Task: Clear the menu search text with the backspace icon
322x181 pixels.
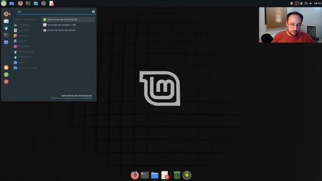Action: pos(93,12)
